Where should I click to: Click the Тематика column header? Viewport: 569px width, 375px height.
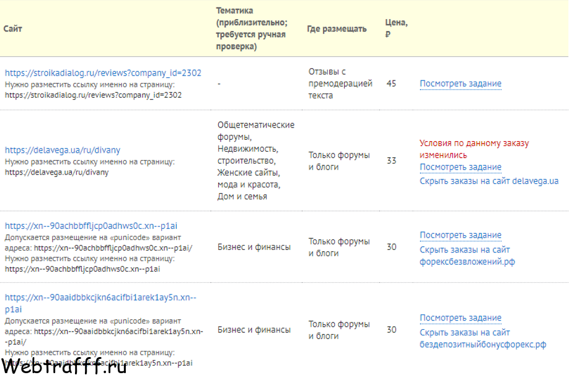point(252,28)
